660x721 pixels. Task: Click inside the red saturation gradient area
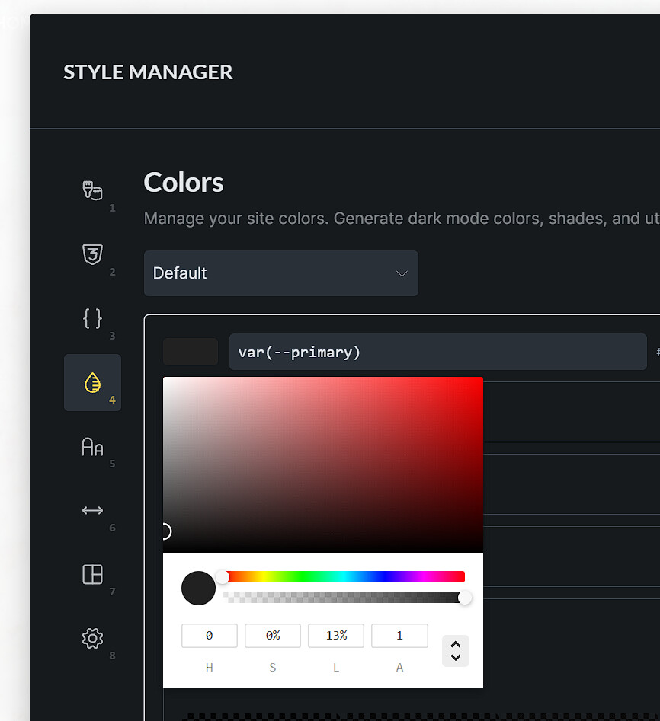pos(323,464)
